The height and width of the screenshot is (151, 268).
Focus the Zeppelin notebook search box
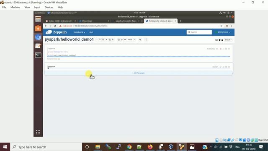pos(199,32)
